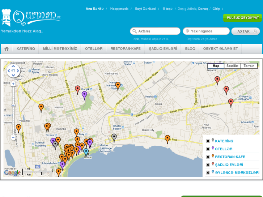Switch map view to Terrain

pyautogui.click(x=249, y=66)
